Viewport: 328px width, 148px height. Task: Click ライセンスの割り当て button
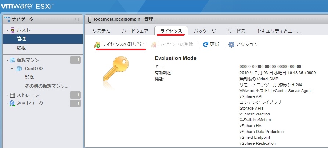pyautogui.click(x=120, y=45)
